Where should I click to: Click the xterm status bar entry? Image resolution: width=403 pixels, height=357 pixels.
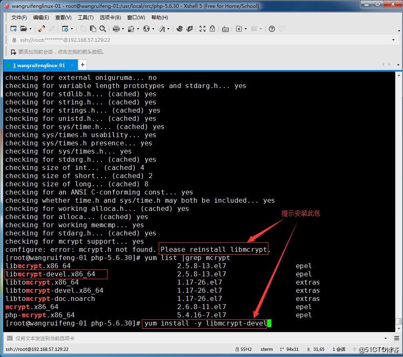tap(266, 349)
